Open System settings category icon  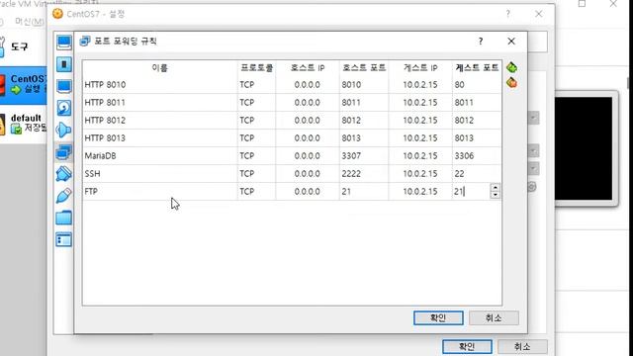pyautogui.click(x=63, y=64)
